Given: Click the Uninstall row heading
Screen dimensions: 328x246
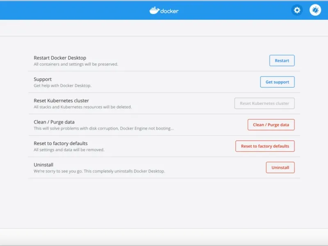Looking at the screenshot, I should [43, 164].
